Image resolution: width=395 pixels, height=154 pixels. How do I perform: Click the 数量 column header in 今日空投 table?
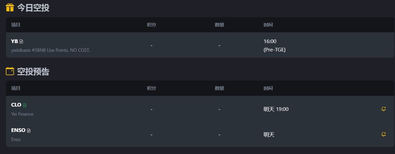tap(219, 25)
